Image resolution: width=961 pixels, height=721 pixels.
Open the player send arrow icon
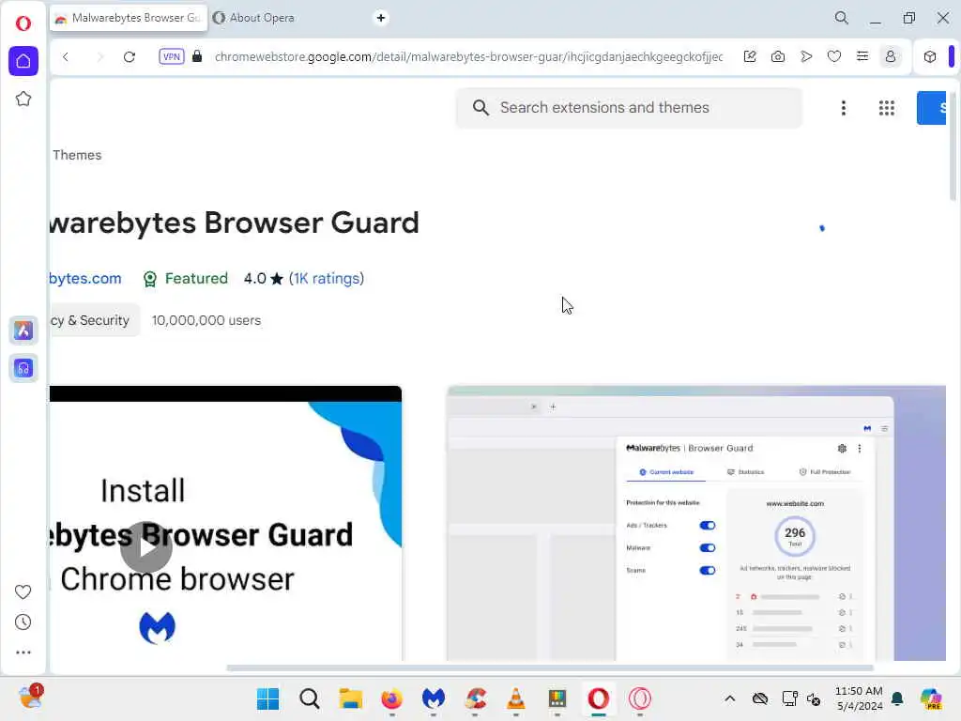(x=806, y=56)
